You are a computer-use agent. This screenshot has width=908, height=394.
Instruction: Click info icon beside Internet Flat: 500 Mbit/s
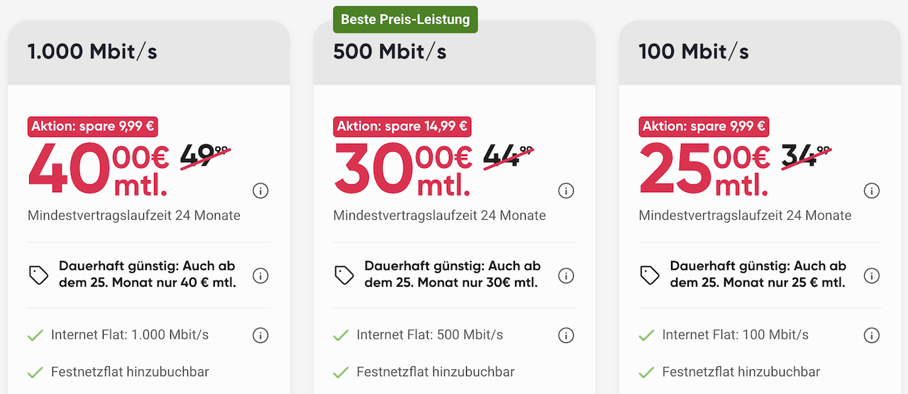tap(566, 335)
